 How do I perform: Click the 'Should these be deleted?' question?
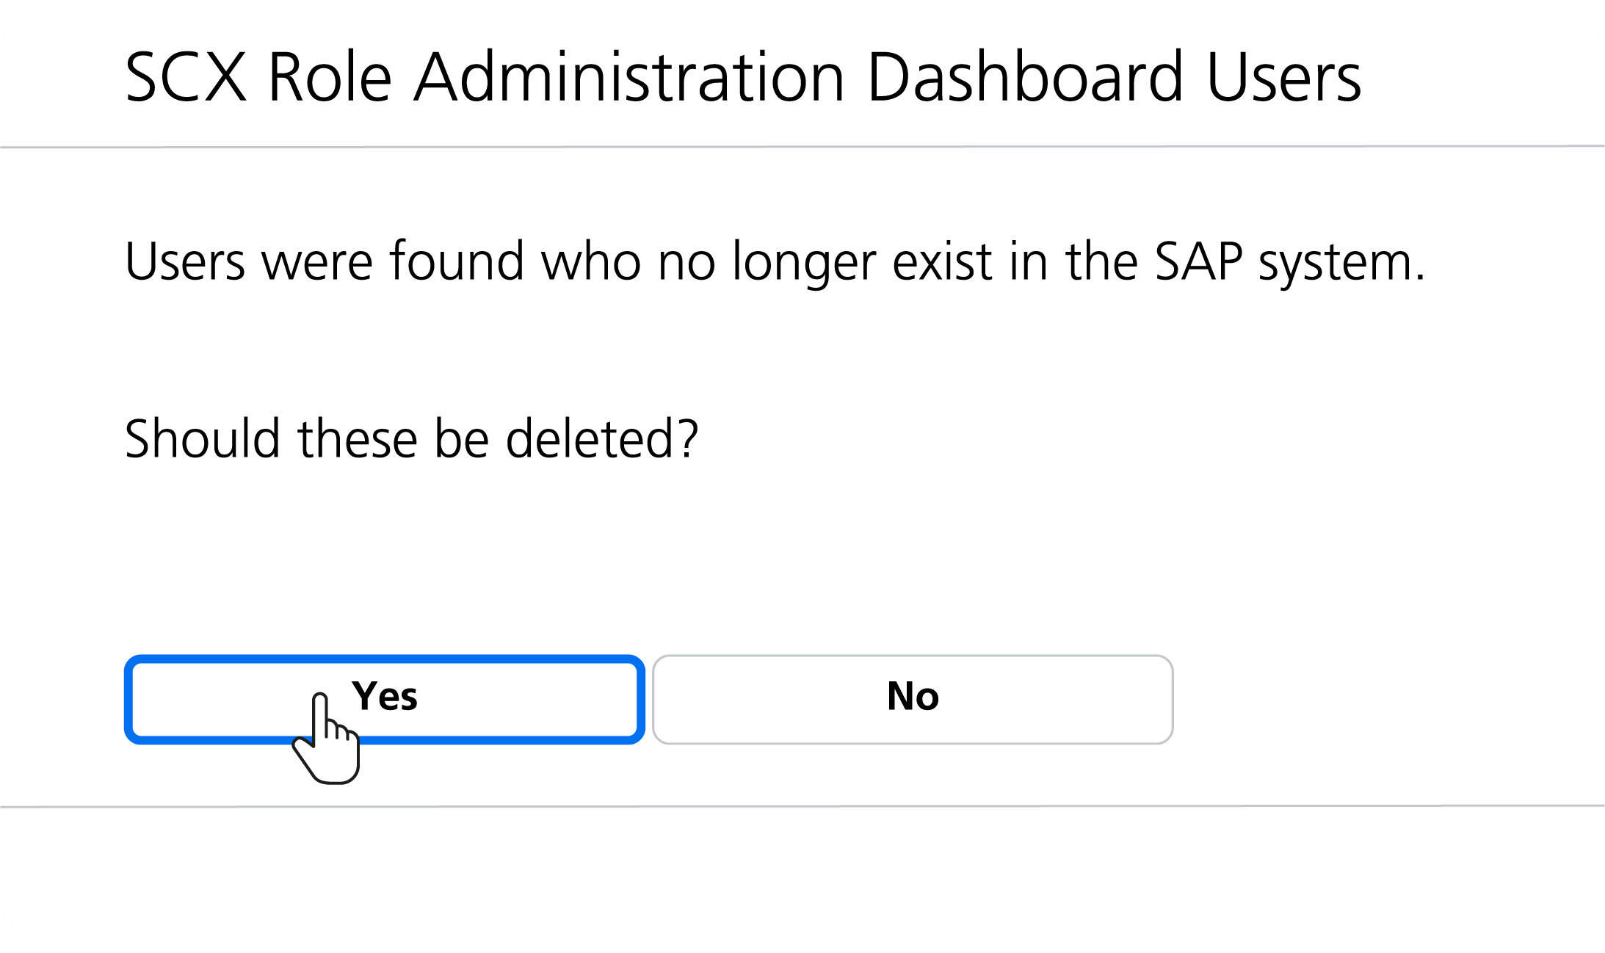(x=411, y=439)
